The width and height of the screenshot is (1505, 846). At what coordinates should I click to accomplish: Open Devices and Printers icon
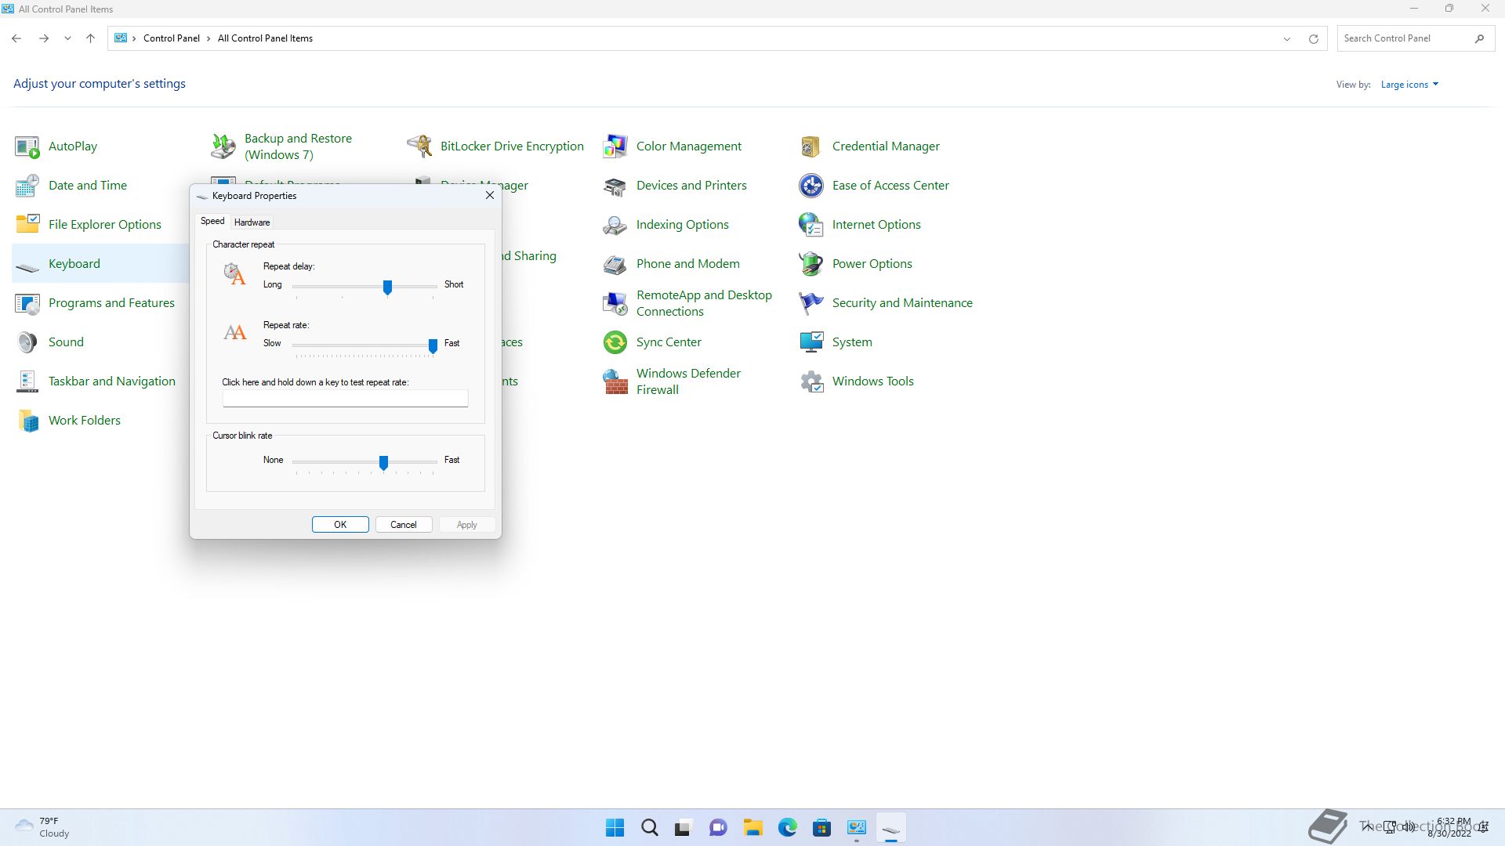[x=615, y=186]
